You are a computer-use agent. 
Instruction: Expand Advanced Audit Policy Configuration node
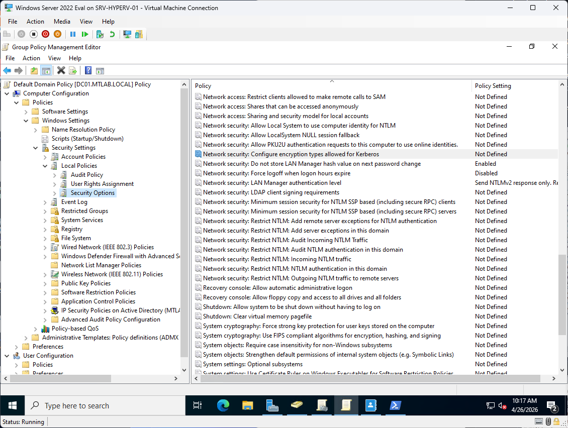coord(45,320)
